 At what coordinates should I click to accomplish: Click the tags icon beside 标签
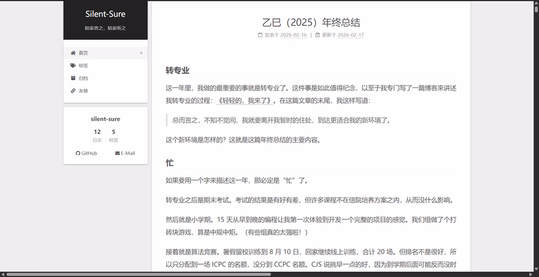coord(73,65)
